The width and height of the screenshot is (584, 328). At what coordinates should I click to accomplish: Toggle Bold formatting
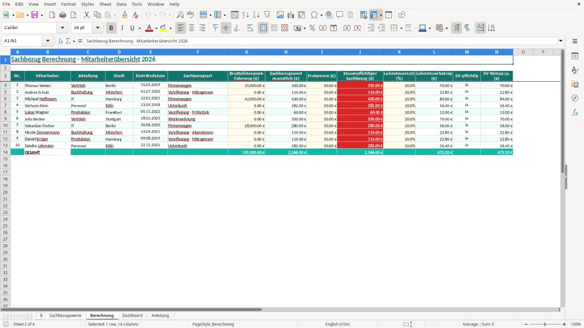pos(111,28)
